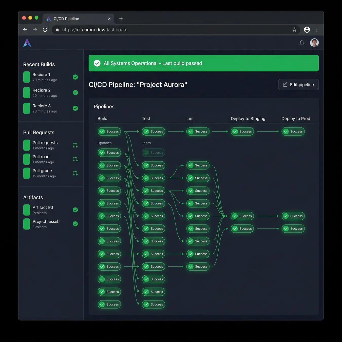This screenshot has height=342, width=342.
Task: Click the Pipelines section heading
Action: [x=104, y=107]
